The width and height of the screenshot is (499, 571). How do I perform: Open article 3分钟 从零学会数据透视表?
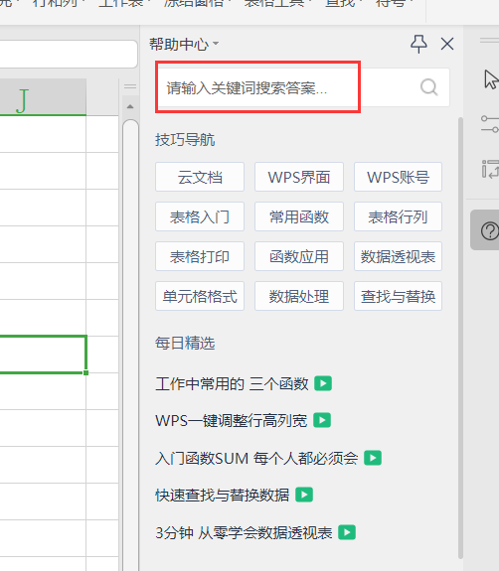(x=244, y=532)
